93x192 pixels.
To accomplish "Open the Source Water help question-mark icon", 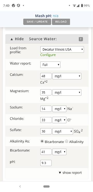I will click(x=81, y=39).
